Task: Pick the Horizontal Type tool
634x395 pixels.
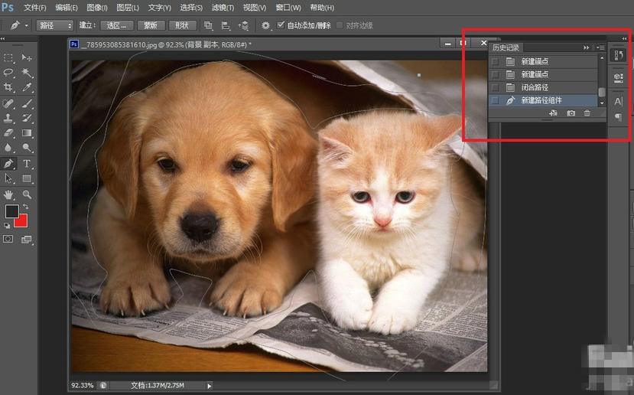Action: [28, 164]
